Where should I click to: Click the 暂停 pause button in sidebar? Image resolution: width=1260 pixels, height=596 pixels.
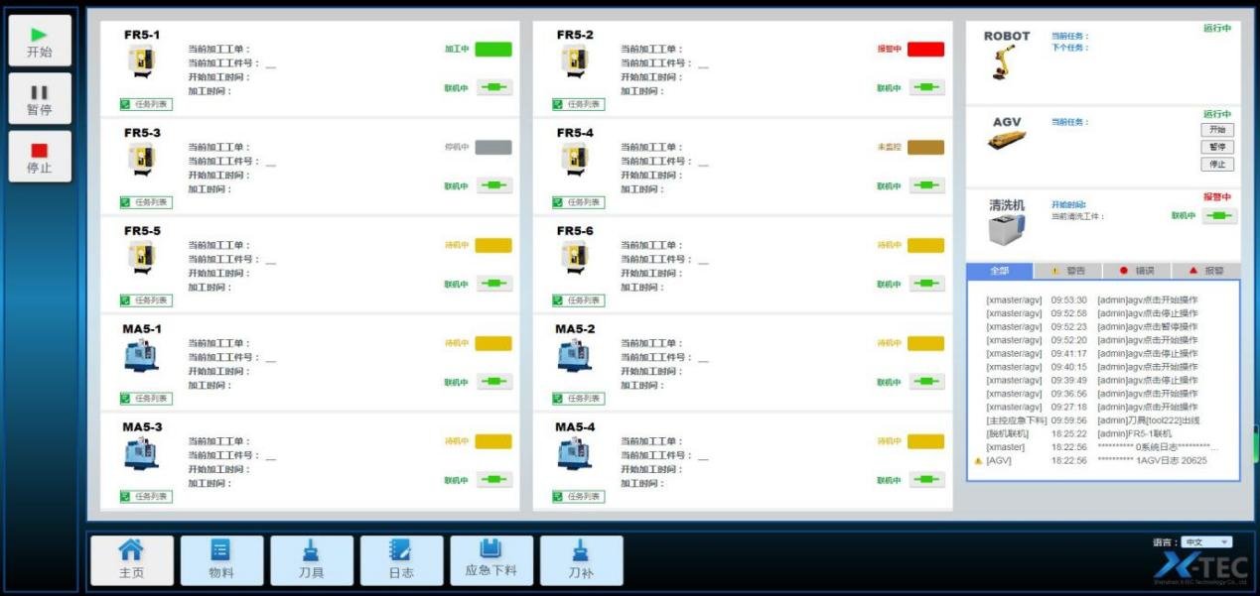coord(40,98)
